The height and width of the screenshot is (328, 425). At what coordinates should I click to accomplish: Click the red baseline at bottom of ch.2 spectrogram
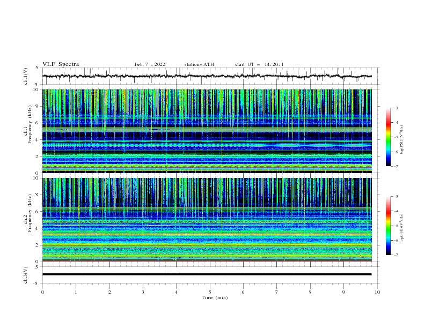(207, 261)
